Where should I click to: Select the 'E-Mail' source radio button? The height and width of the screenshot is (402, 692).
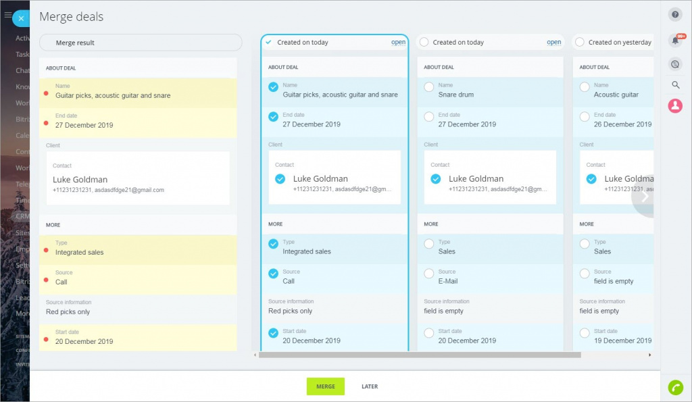[x=428, y=274]
